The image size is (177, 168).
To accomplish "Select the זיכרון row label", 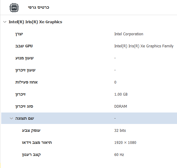I will pyautogui.click(x=21, y=94).
